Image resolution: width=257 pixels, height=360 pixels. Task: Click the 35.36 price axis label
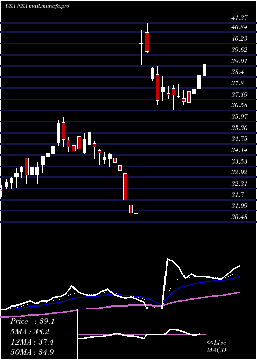[240, 128]
